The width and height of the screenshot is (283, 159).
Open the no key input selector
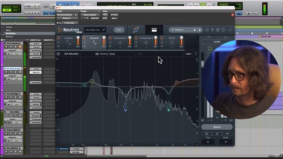70,23
